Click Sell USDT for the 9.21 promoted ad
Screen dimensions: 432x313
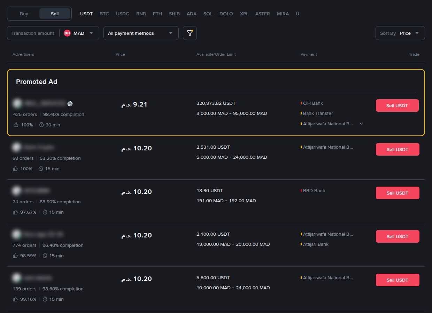pyautogui.click(x=397, y=105)
